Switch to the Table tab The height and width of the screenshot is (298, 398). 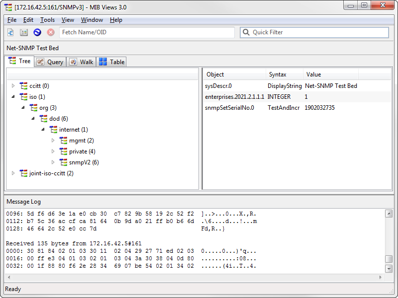(111, 62)
